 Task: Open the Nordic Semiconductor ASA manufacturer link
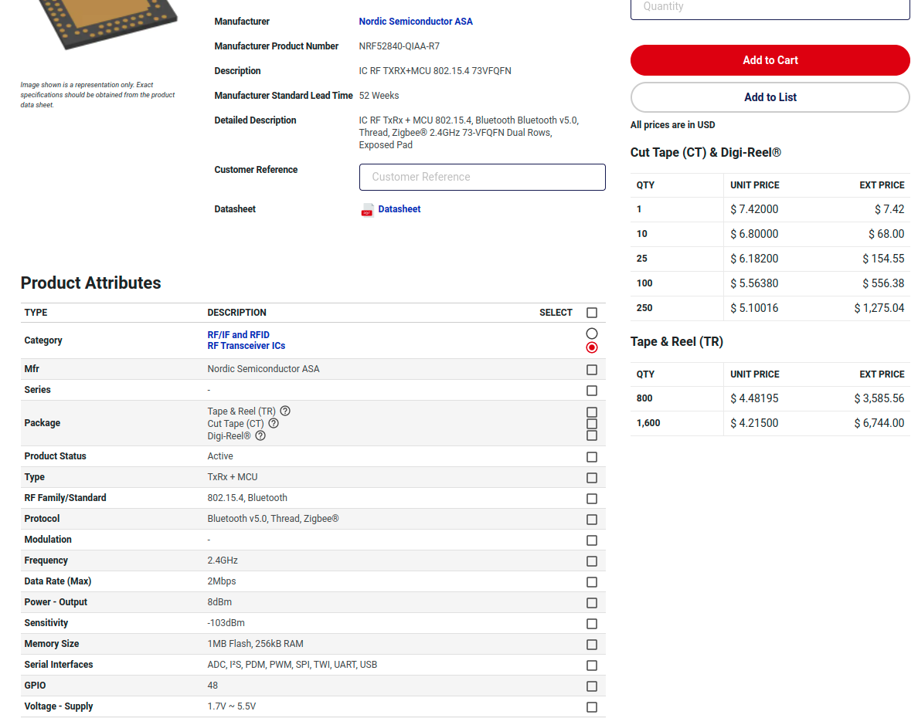point(416,22)
